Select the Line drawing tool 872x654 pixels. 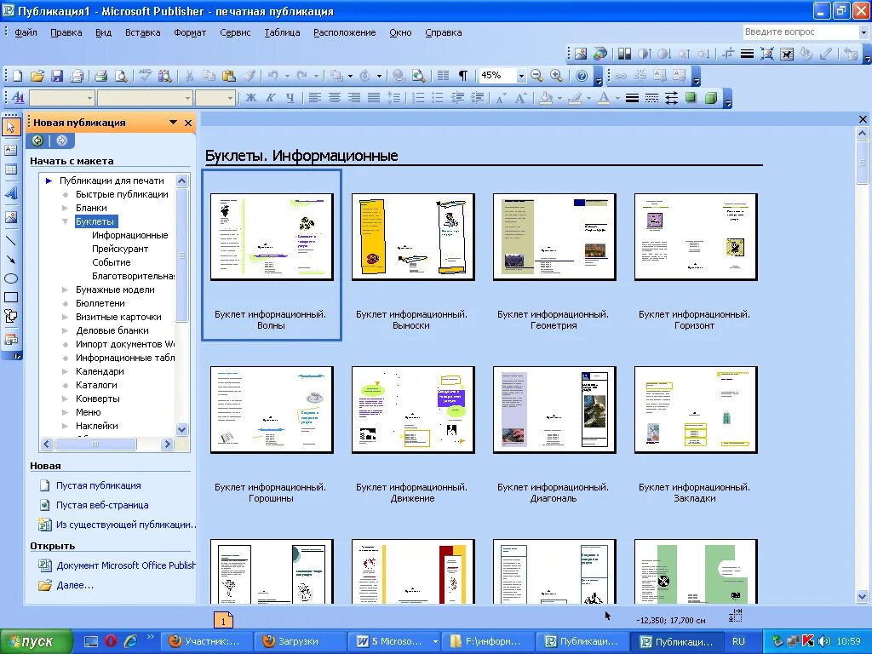(10, 241)
